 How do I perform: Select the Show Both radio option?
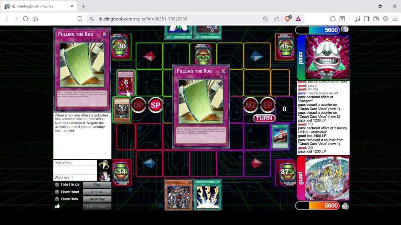coord(57,199)
